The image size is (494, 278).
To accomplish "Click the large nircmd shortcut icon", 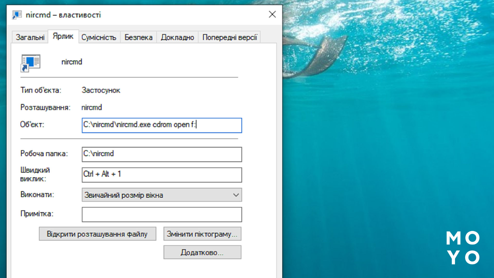I will pos(30,63).
